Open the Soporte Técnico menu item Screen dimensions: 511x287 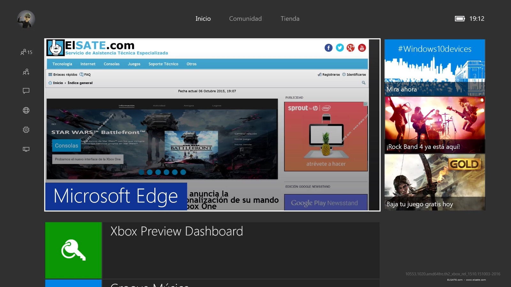click(x=163, y=64)
